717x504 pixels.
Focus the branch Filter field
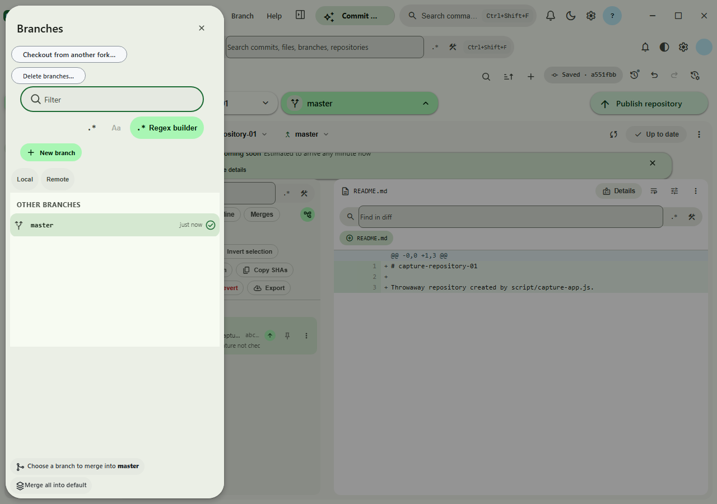point(112,99)
